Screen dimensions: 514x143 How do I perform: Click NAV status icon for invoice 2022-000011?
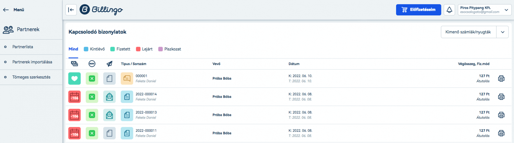click(x=92, y=133)
